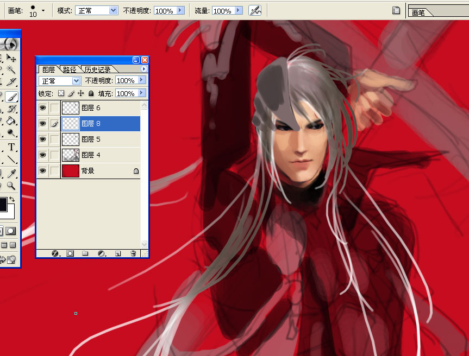Toggle lock all padlock
Image resolution: width=469 pixels, height=356 pixels.
pos(91,93)
